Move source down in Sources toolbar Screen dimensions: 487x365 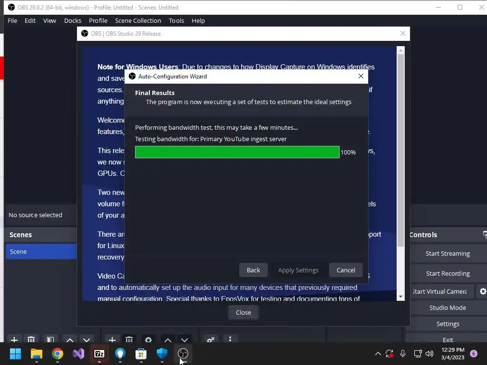[x=185, y=339]
